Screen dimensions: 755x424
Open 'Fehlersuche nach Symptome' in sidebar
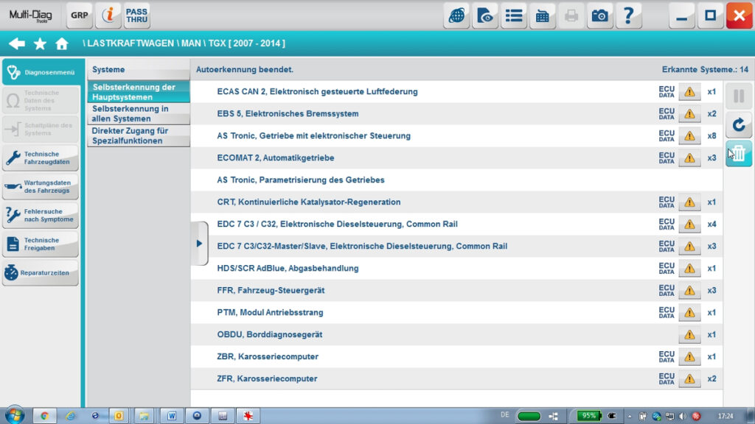pos(41,215)
